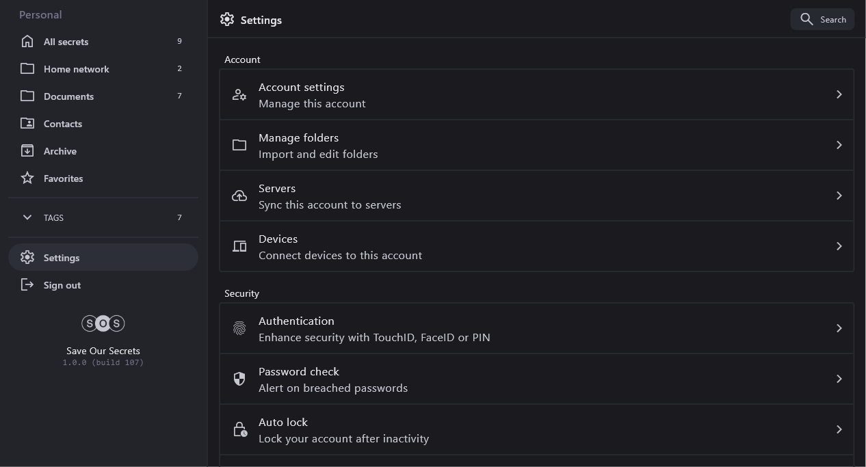Click the Devices icon

coord(239,247)
